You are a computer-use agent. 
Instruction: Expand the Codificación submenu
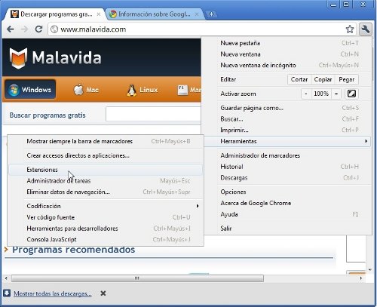(106, 206)
